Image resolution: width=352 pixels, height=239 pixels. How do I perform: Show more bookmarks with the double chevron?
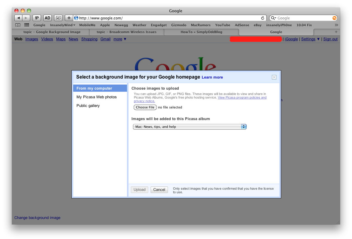[x=336, y=25]
